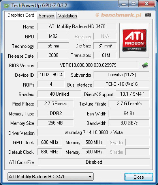Click the ATI Radeon Graphics logo
Viewport: 158px width, 185px height.
(134, 40)
